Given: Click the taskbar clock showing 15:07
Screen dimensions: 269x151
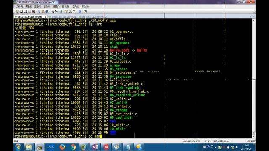Looking at the screenshot, I should [x=246, y=147].
